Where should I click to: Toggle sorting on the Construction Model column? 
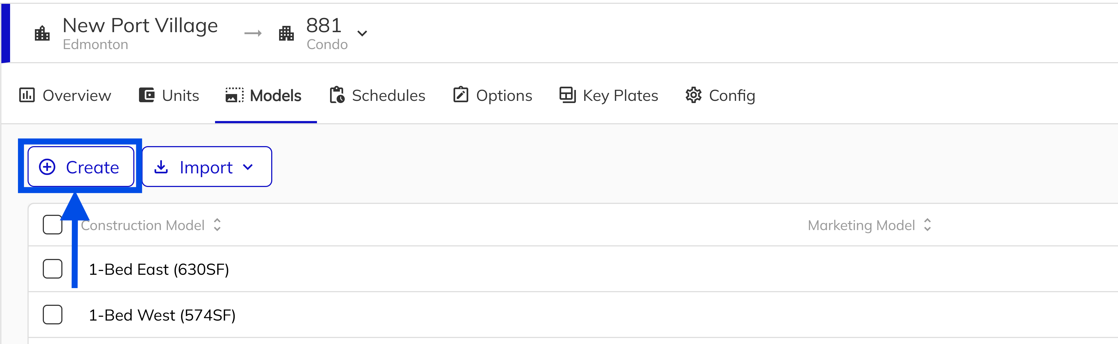(x=217, y=225)
